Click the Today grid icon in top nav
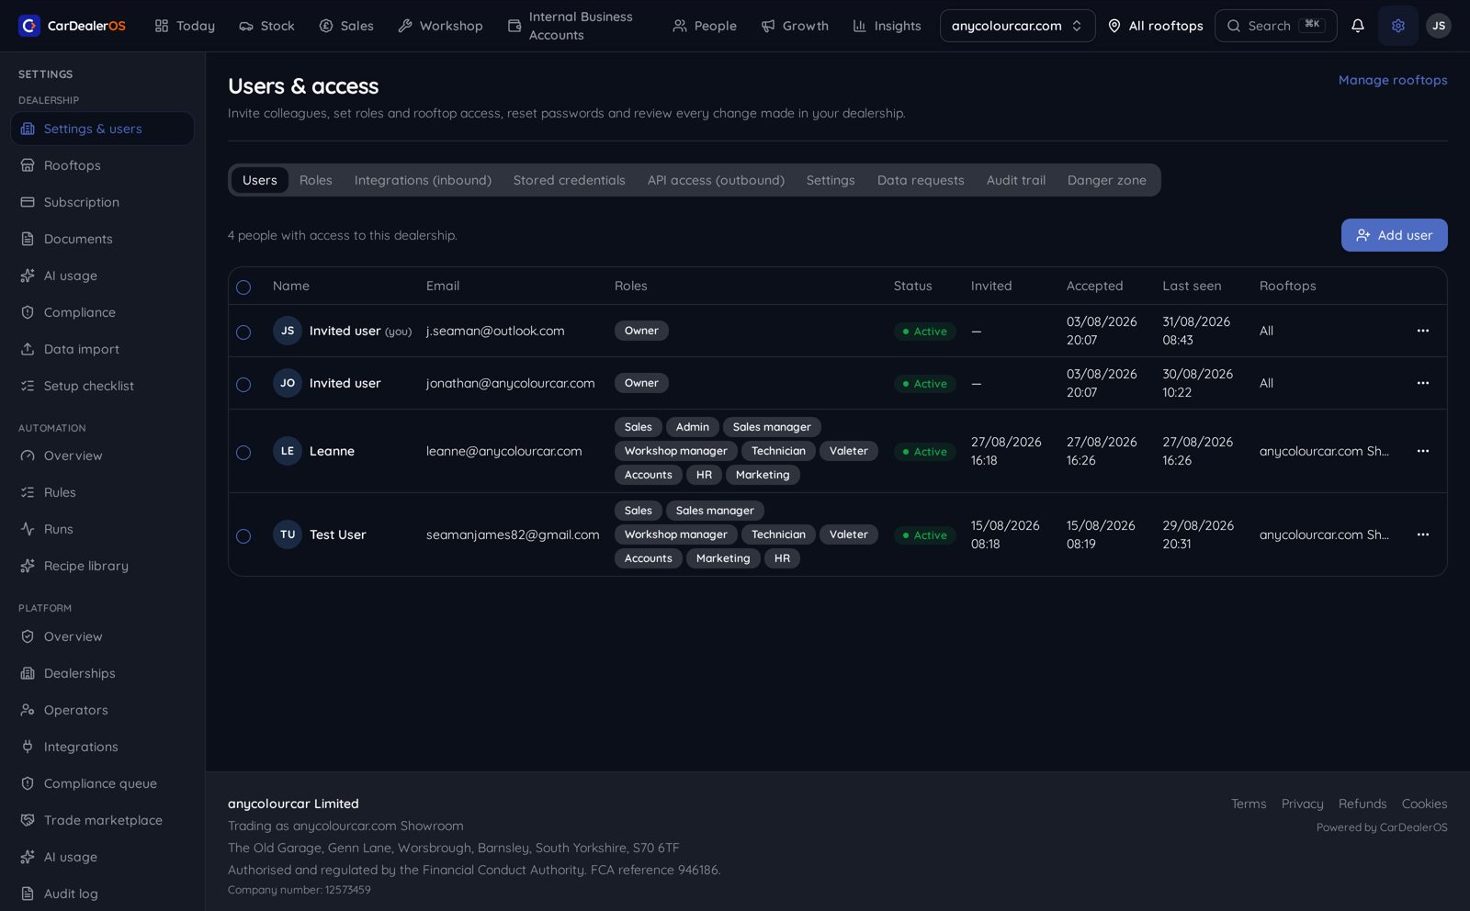Screen dimensions: 1470x911 tap(162, 26)
